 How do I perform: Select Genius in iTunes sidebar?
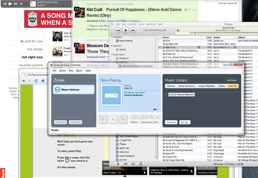coord(121,49)
